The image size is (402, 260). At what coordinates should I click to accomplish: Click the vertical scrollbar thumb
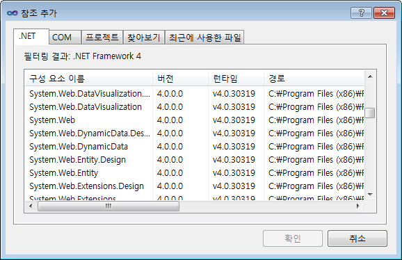370,113
